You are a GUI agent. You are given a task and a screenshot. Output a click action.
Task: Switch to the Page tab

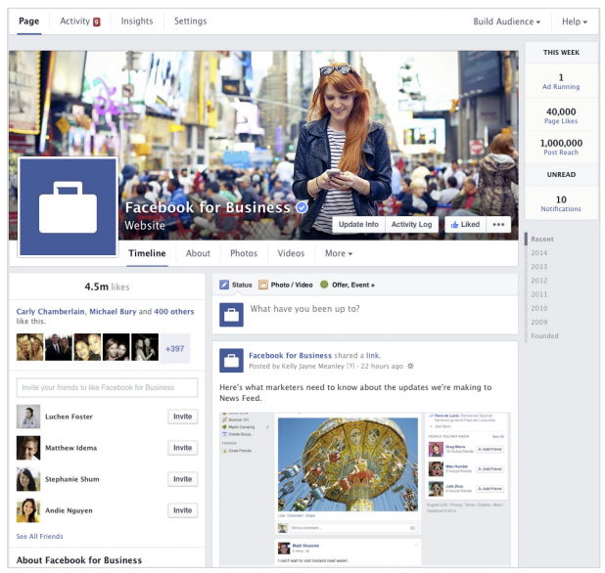(x=29, y=22)
